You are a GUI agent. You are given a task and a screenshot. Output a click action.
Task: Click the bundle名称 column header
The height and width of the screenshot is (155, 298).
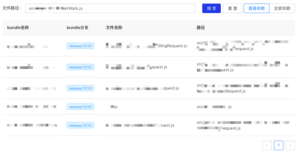pos(18,28)
